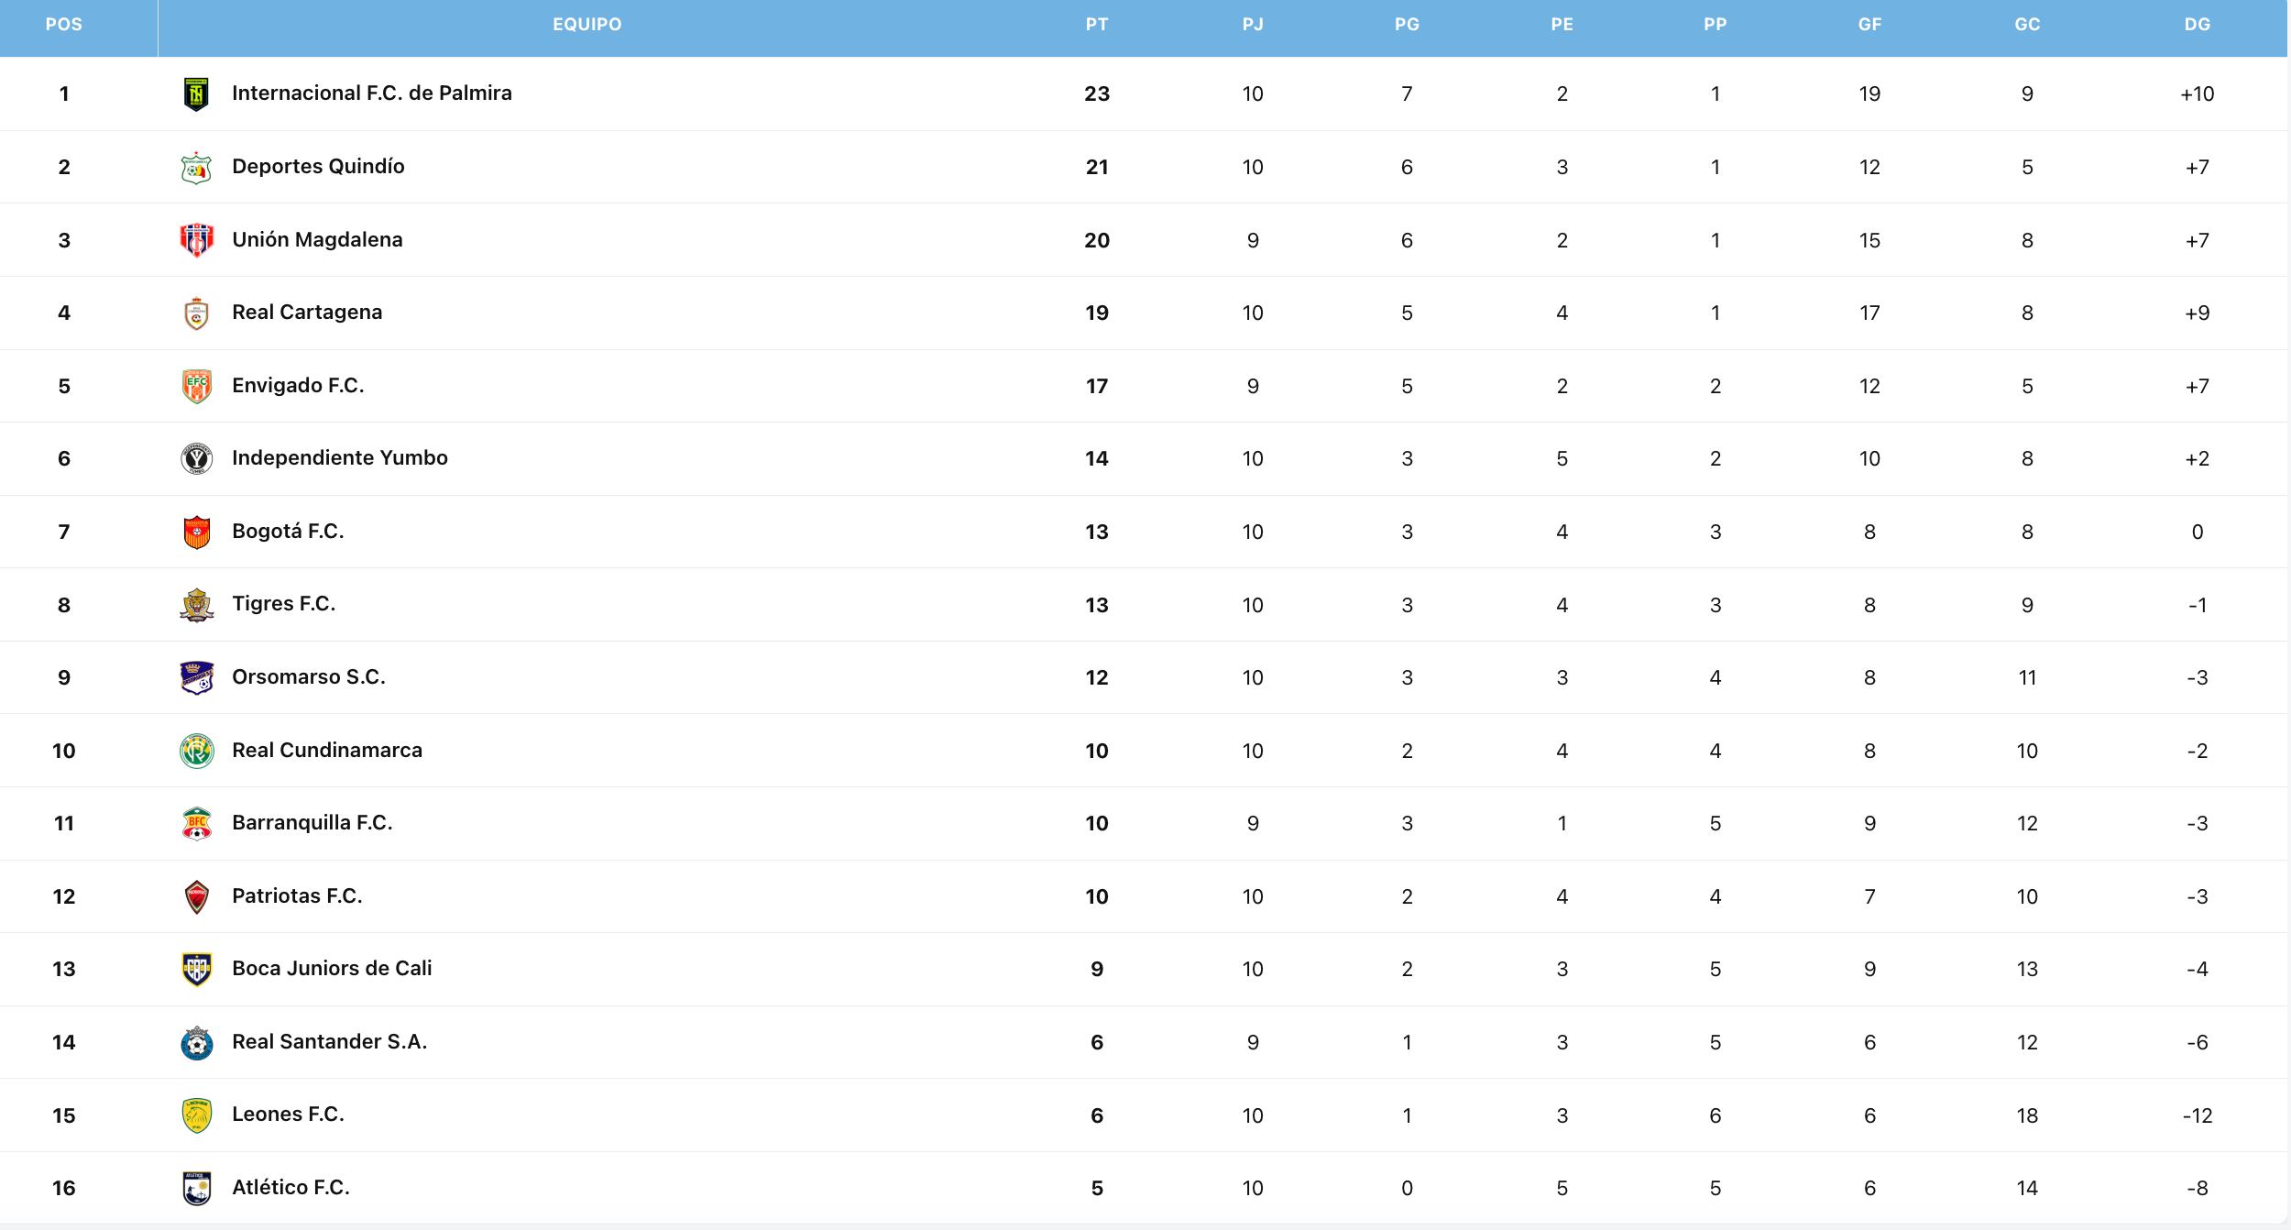Screen dimensions: 2291x1230
Task: Click the Tigres F.C. tiger crest
Action: pos(196,605)
